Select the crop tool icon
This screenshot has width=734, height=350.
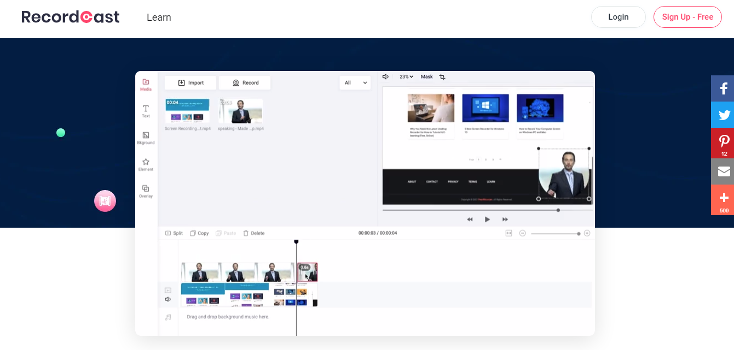click(442, 77)
